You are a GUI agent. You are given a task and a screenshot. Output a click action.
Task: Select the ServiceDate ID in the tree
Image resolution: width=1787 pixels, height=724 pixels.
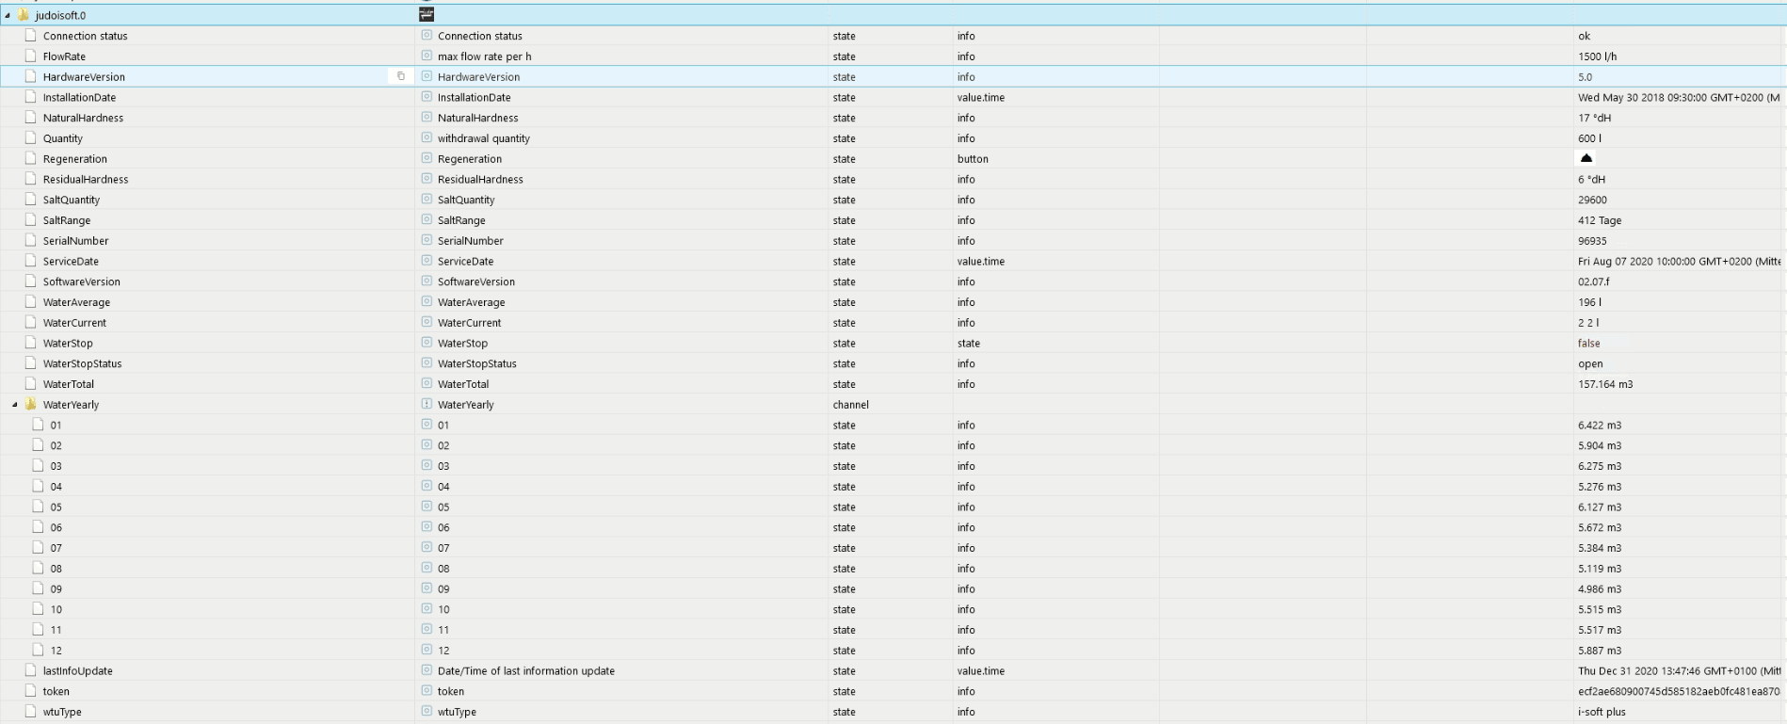[71, 262]
